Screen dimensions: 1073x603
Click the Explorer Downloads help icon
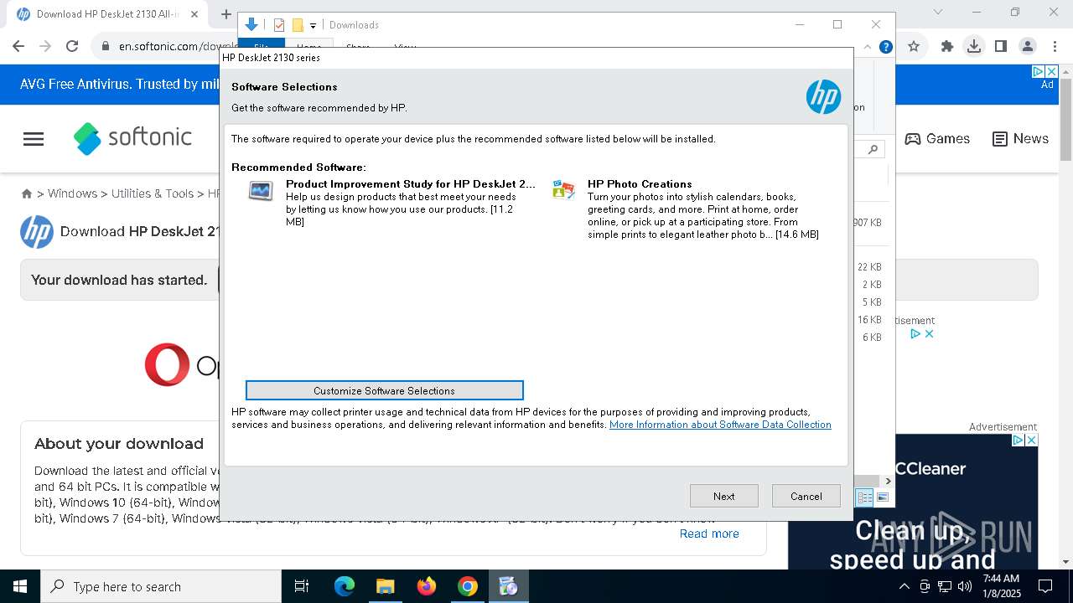click(x=885, y=47)
